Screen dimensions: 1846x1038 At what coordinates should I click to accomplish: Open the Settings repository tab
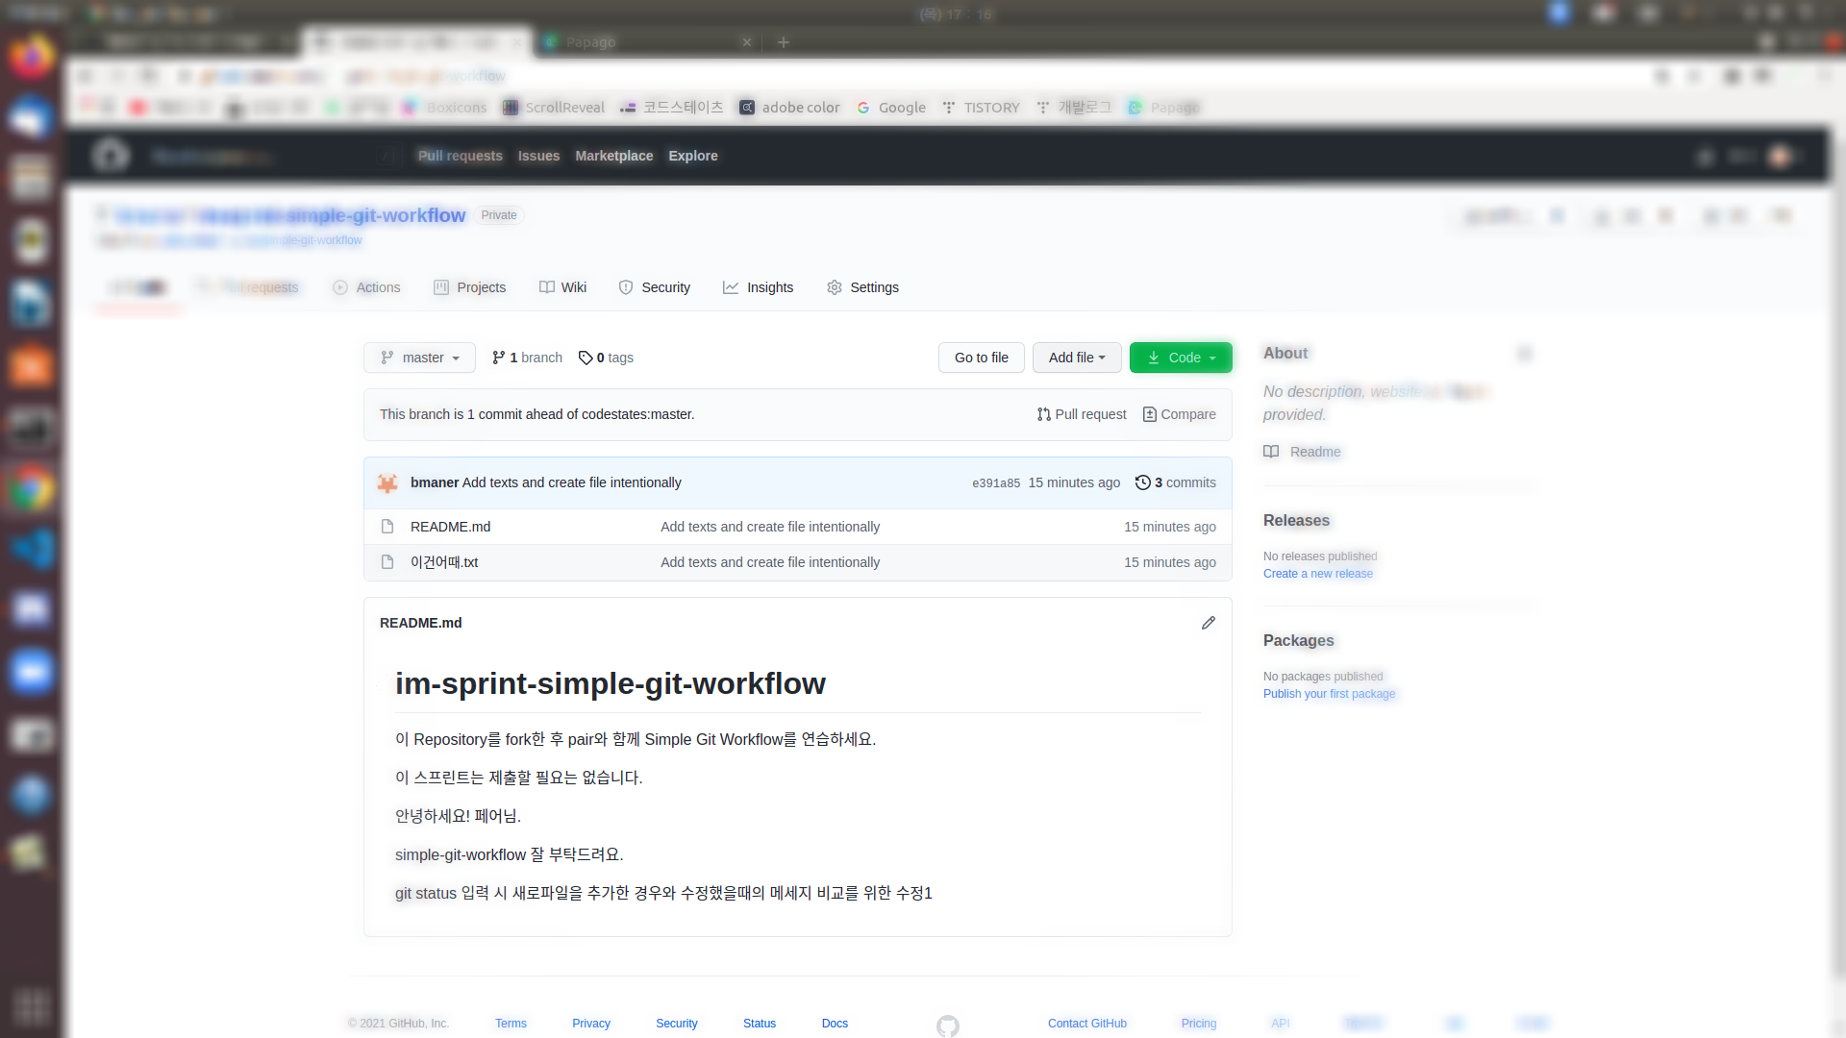862,287
